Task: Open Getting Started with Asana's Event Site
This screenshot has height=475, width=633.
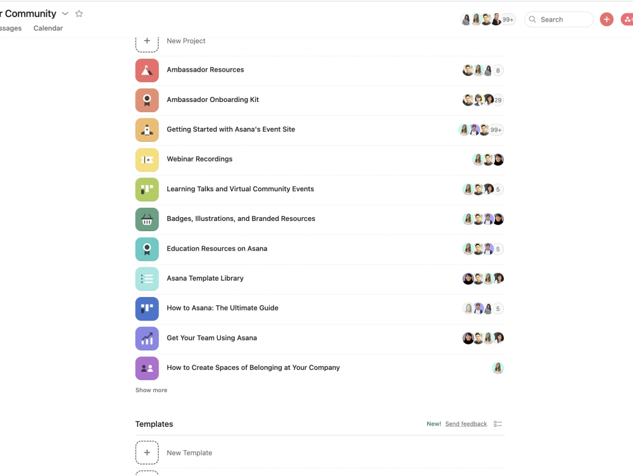Action: tap(231, 129)
